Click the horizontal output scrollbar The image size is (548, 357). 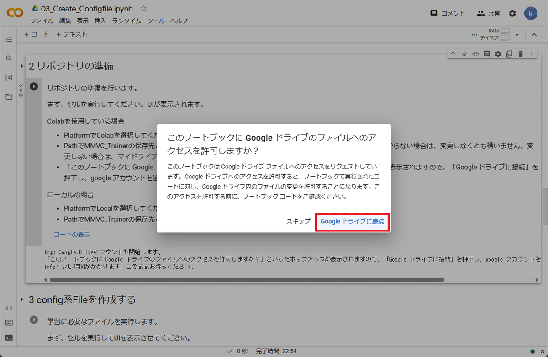tap(247, 280)
